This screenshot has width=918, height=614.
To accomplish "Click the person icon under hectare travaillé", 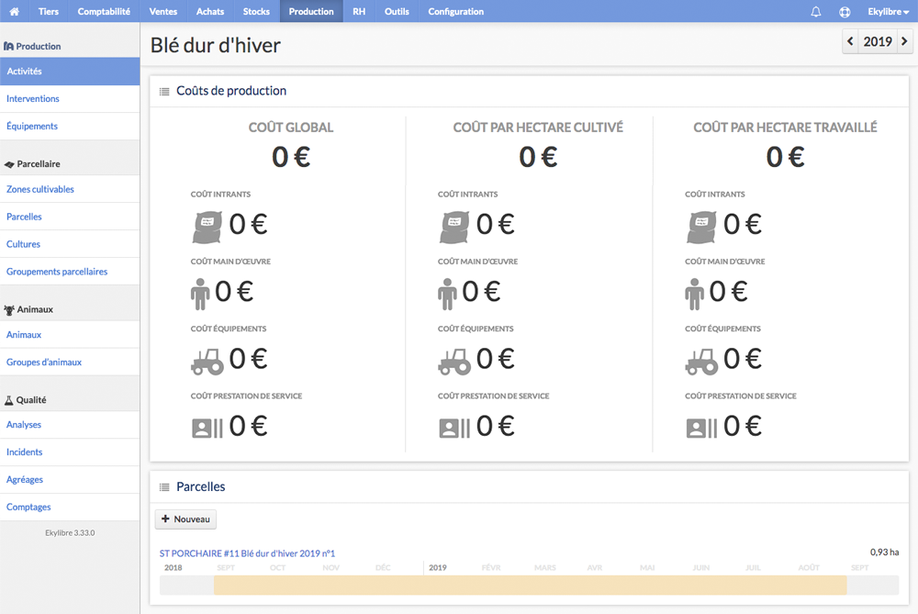I will point(694,294).
